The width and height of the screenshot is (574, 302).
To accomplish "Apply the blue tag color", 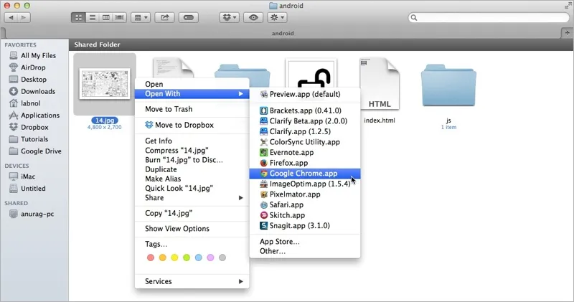I will click(x=199, y=258).
